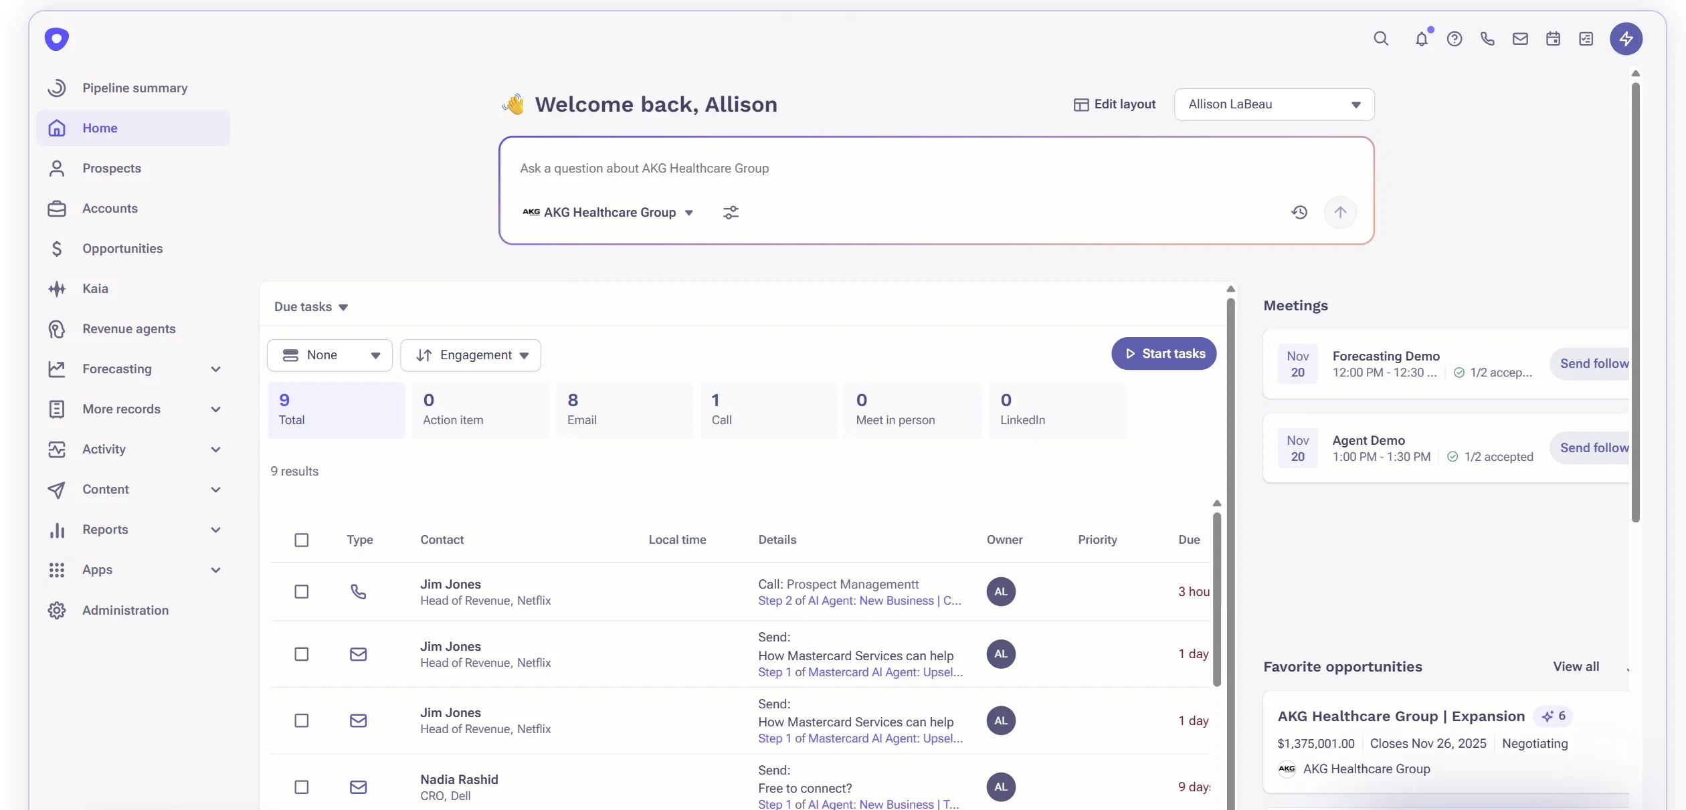Open Step 2 of AI Agent: New Business link

pyautogui.click(x=859, y=601)
